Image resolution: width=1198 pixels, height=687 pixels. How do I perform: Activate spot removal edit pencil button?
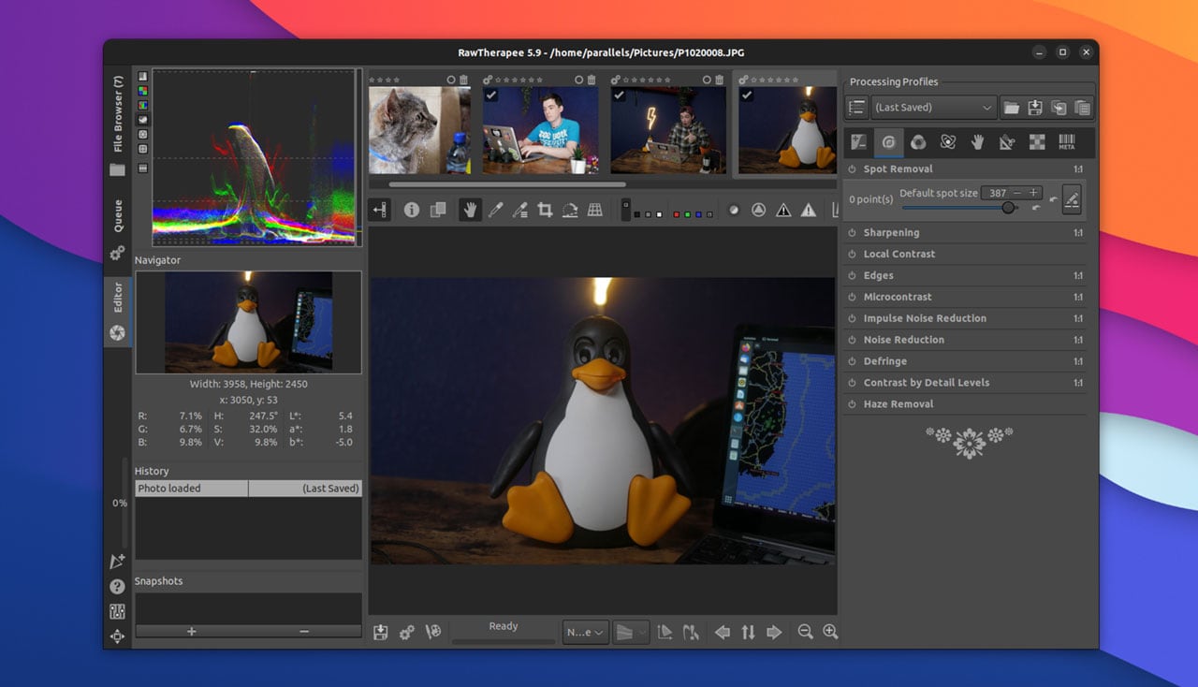tap(1072, 198)
